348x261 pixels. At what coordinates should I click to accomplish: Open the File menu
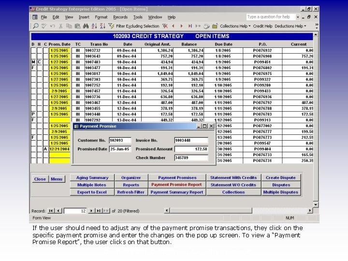pyautogui.click(x=44, y=17)
